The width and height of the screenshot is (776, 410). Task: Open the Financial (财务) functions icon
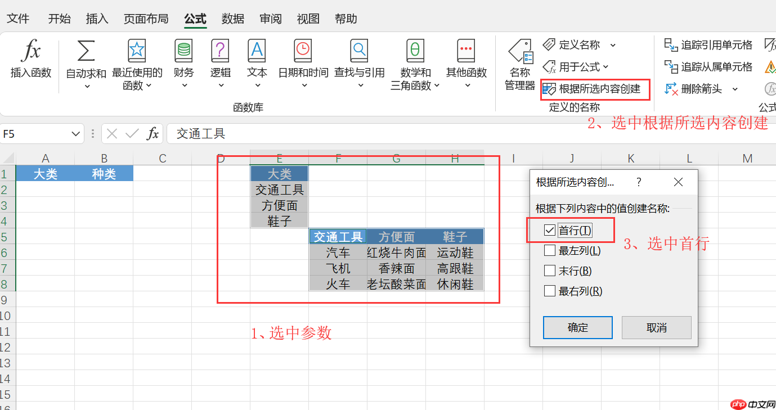click(183, 51)
